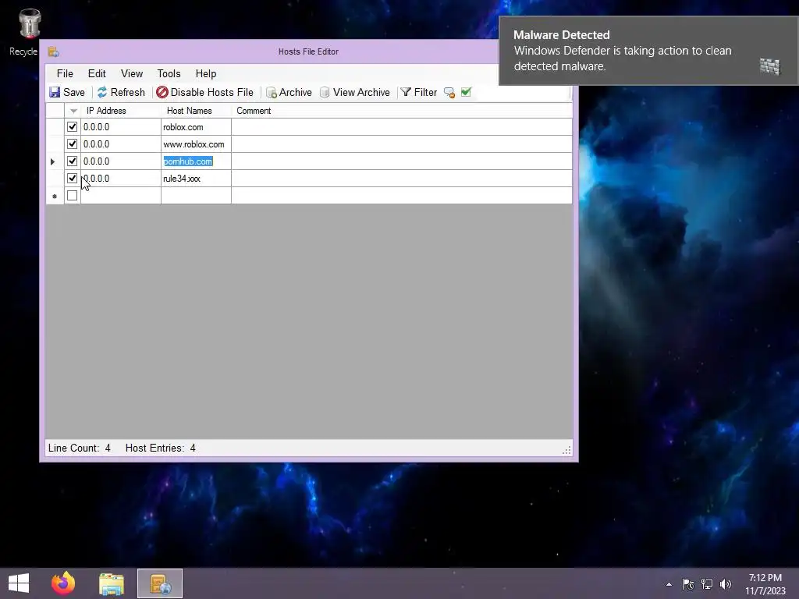Select the roblox.com host name cell
Viewport: 799px width, 599px height.
pos(196,127)
